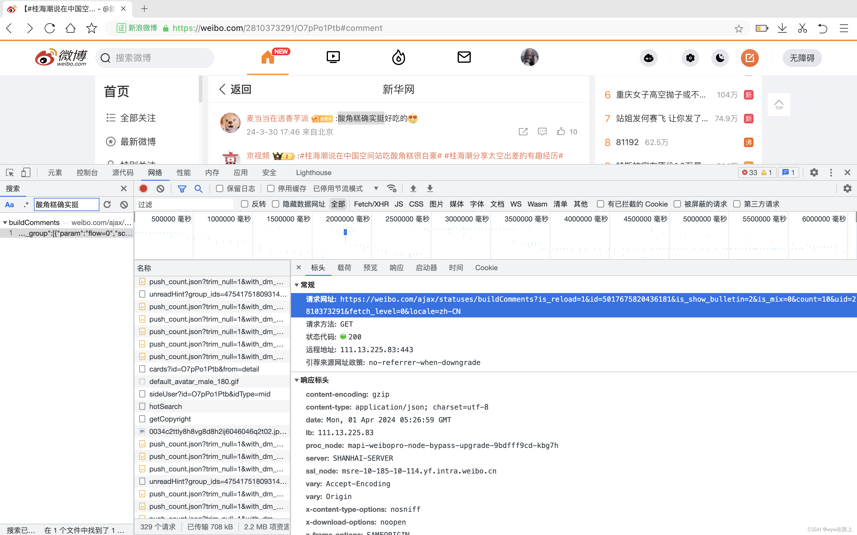The image size is (857, 535).
Task: Toggle the network filter funnel icon
Action: tap(182, 189)
